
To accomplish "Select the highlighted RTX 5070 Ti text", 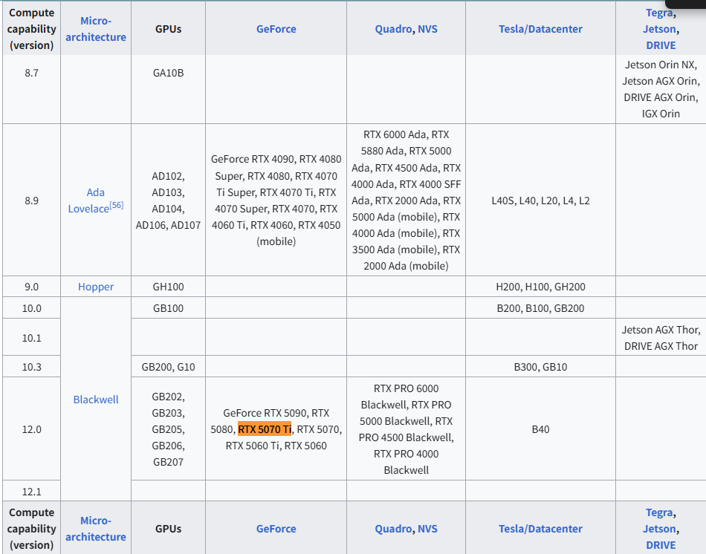I will point(265,429).
